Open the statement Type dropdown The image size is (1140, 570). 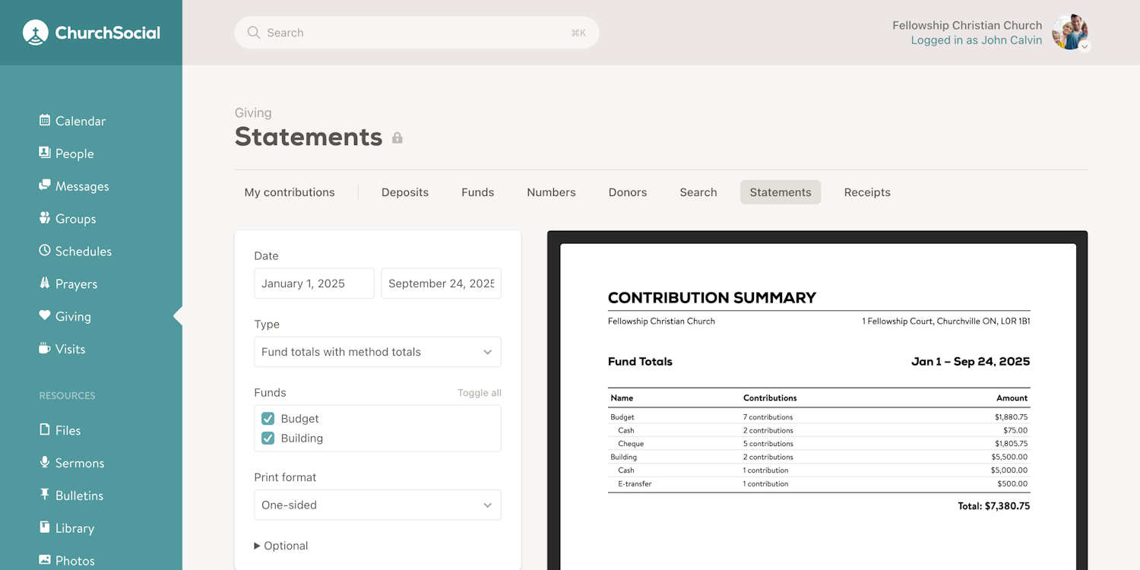pos(377,352)
